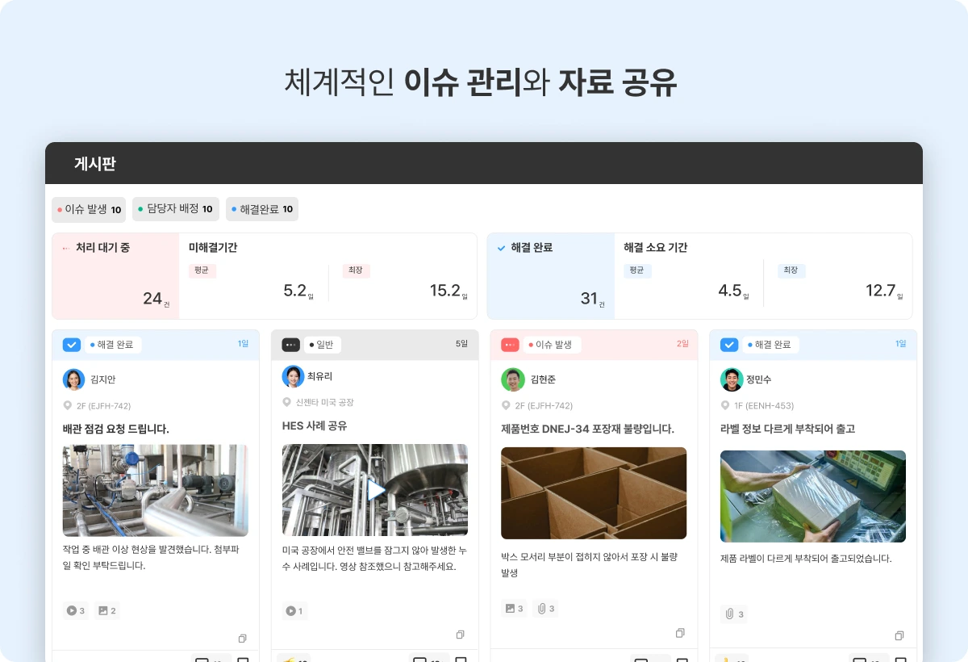Click the copy icon on 정민수's card

(x=899, y=635)
